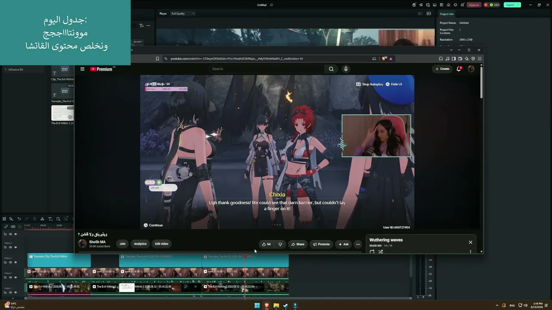Open the YouTube hamburger guide menu
552x310 pixels.
pos(82,69)
